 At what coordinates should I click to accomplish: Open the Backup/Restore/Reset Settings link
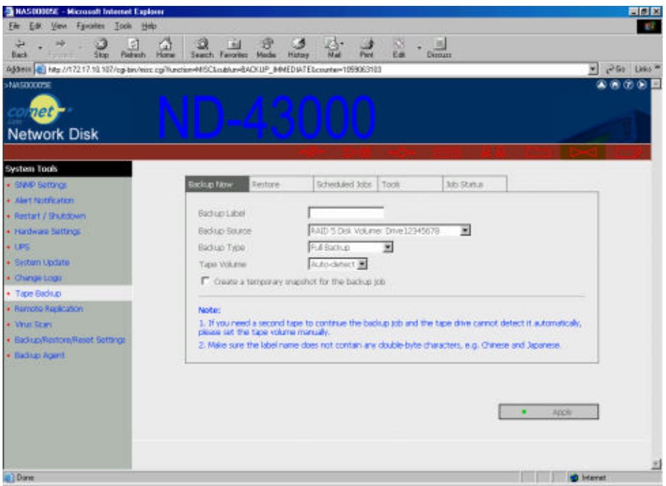pos(70,340)
